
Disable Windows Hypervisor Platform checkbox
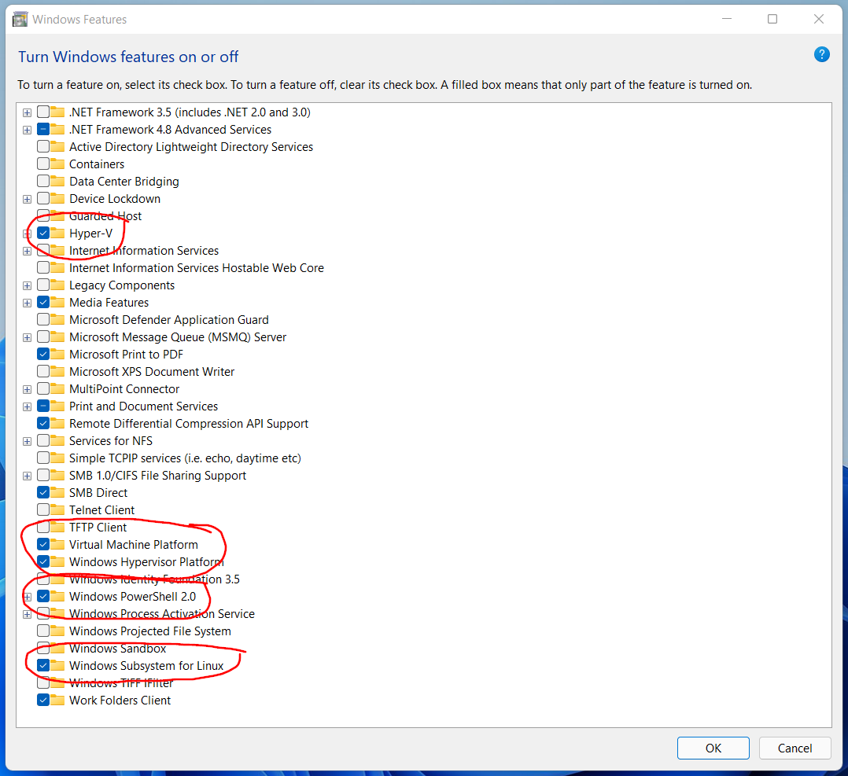click(43, 561)
